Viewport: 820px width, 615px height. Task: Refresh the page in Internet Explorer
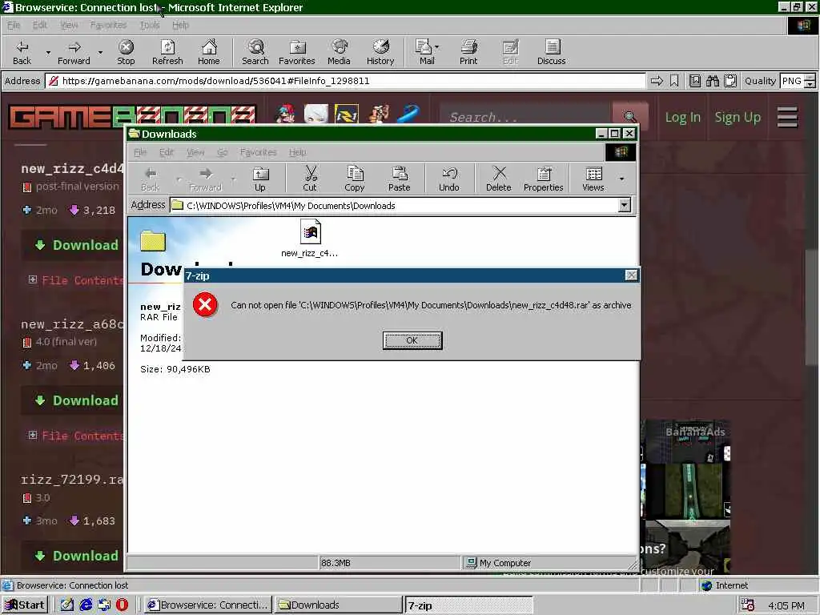click(x=167, y=52)
